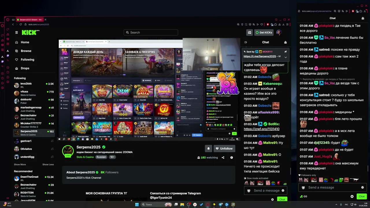Open the shop icon beside Get KICKs
Image resolution: width=370 pixels, height=208 pixels.
pos(249,32)
